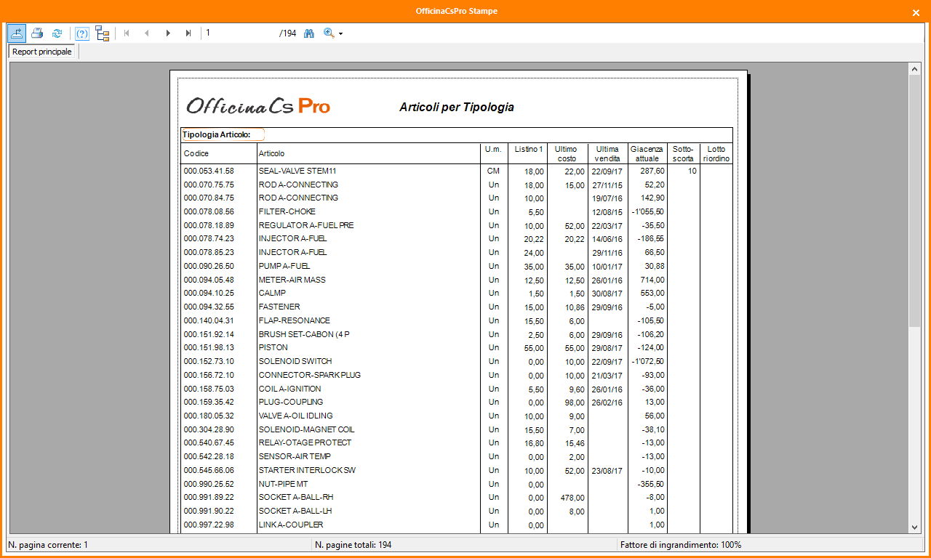The image size is (931, 558).
Task: Click article SENSOR-AIR TEMP
Action: (295, 456)
